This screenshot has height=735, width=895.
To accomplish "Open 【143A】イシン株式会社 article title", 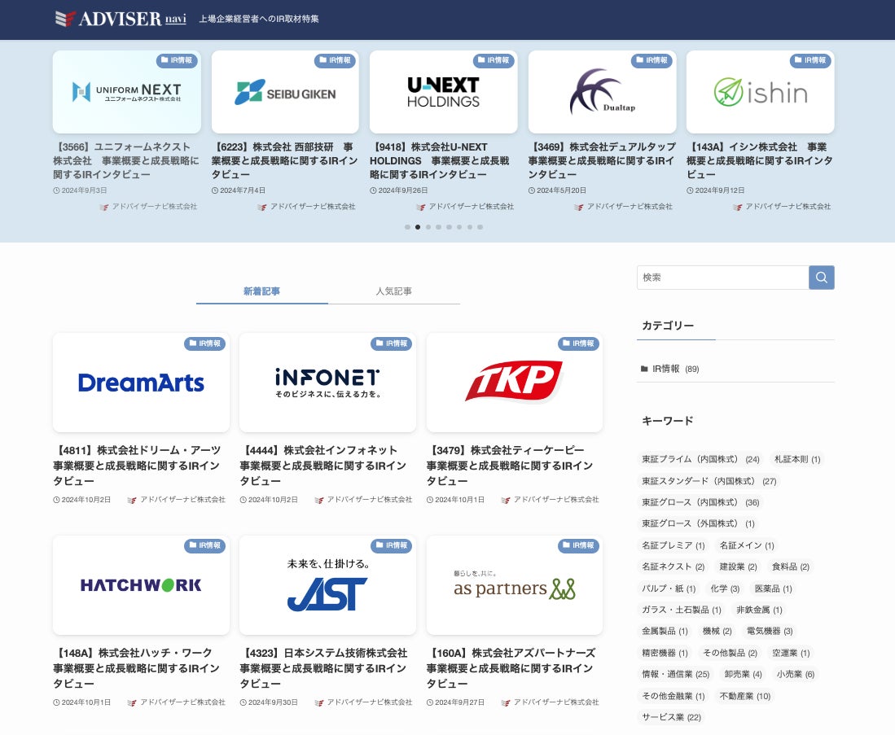I will [x=760, y=160].
